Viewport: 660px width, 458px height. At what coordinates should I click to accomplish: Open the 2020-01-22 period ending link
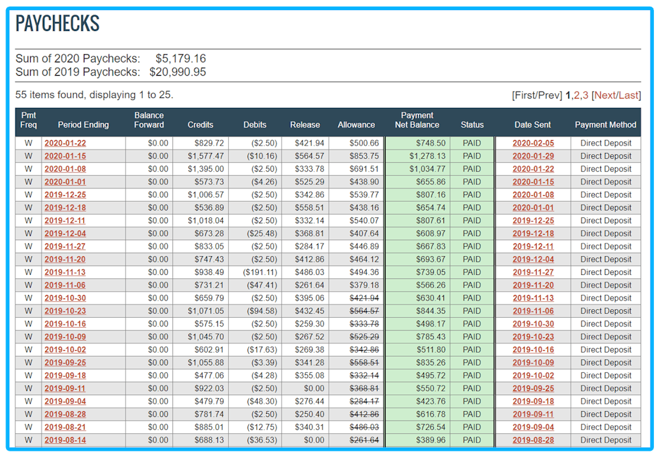(x=65, y=143)
